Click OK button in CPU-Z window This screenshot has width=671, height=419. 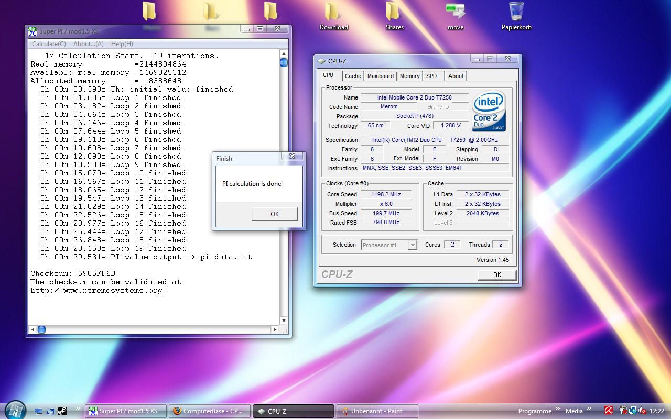[497, 274]
